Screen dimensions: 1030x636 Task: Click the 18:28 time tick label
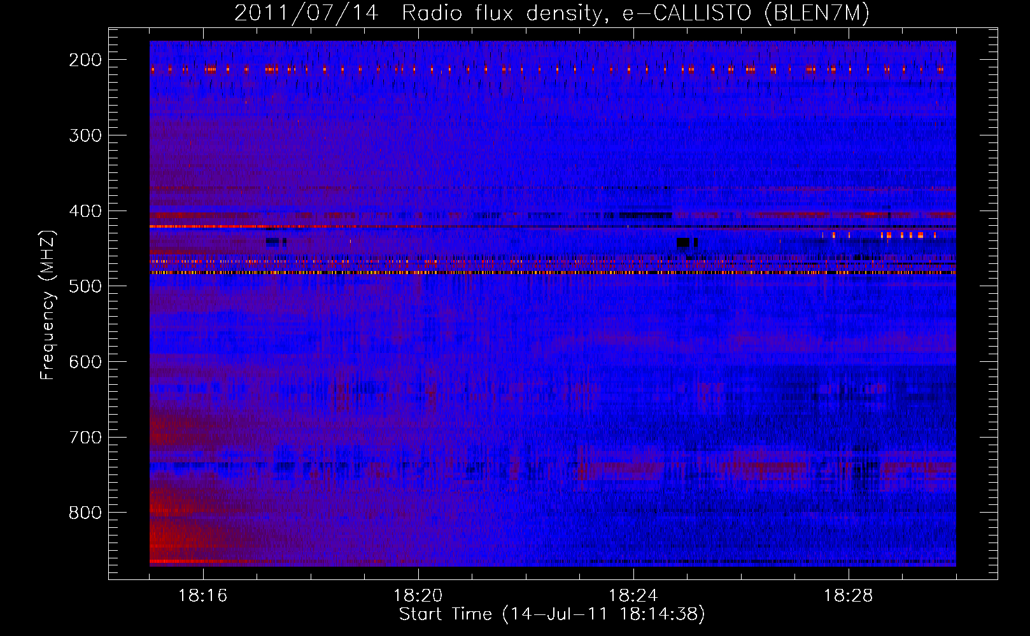click(x=849, y=596)
